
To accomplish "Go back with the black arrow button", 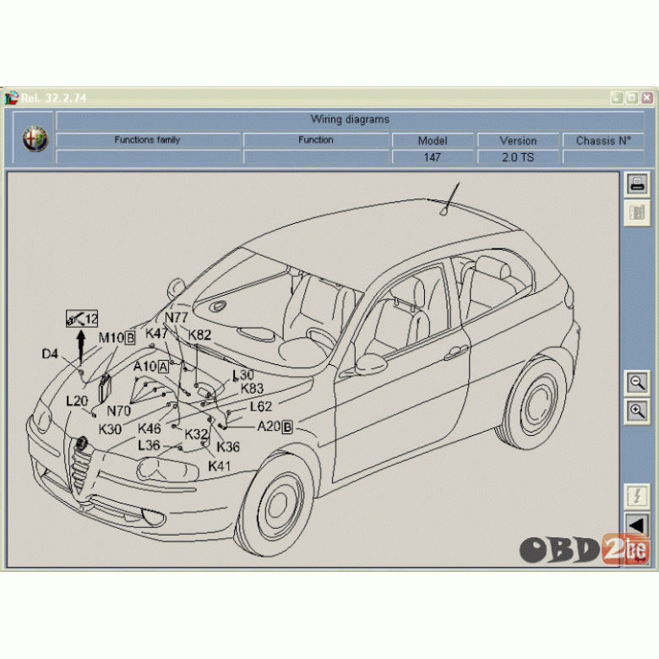I will coord(637,525).
